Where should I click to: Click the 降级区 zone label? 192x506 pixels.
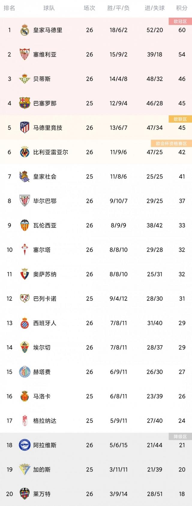[180, 437]
